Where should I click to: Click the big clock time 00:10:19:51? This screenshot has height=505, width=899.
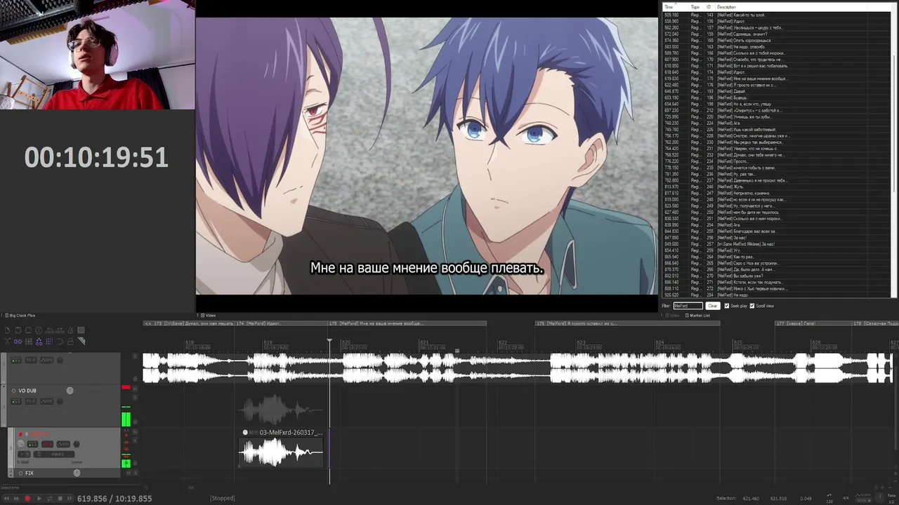(x=96, y=157)
